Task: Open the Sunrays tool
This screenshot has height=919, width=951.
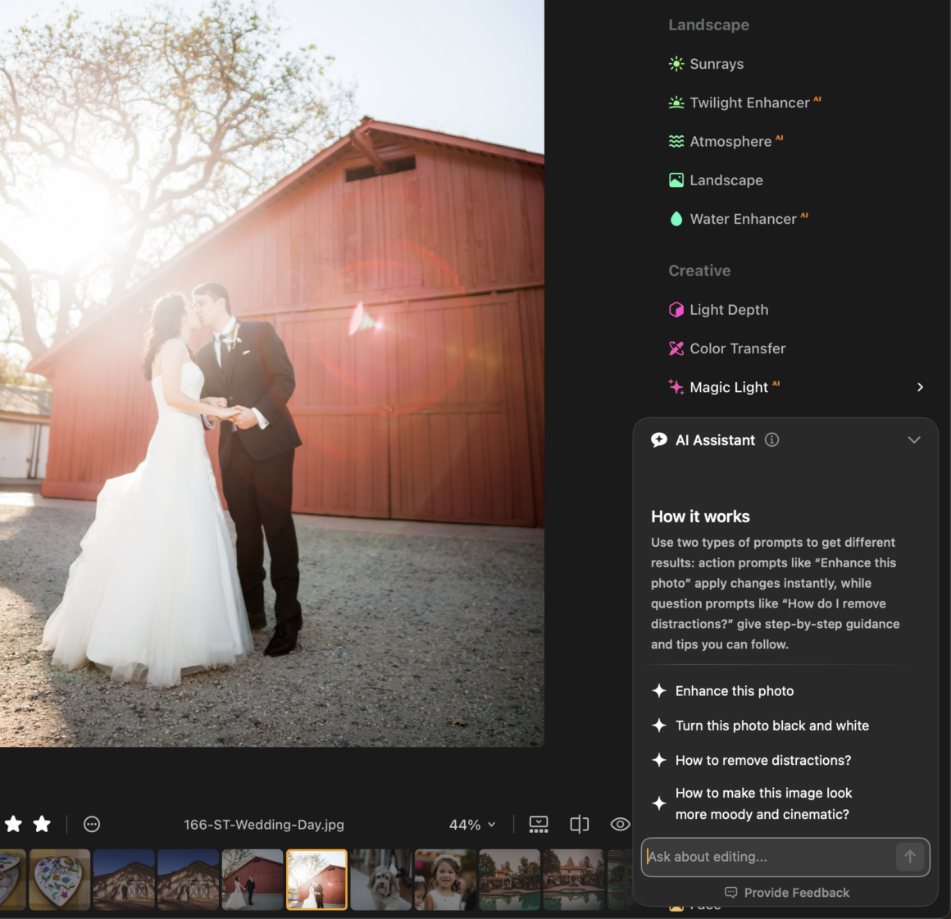Action: click(x=716, y=64)
